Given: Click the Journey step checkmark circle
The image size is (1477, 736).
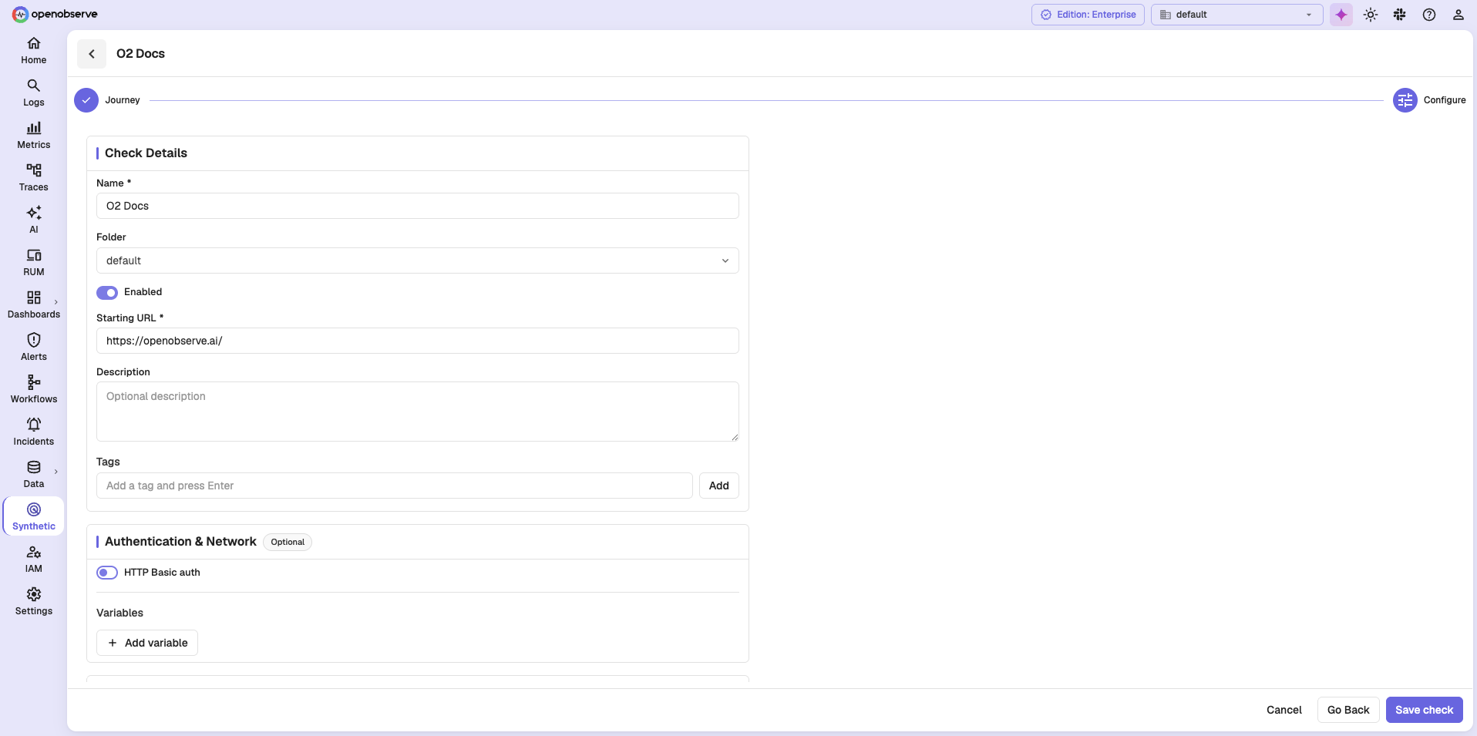Looking at the screenshot, I should [x=86, y=100].
